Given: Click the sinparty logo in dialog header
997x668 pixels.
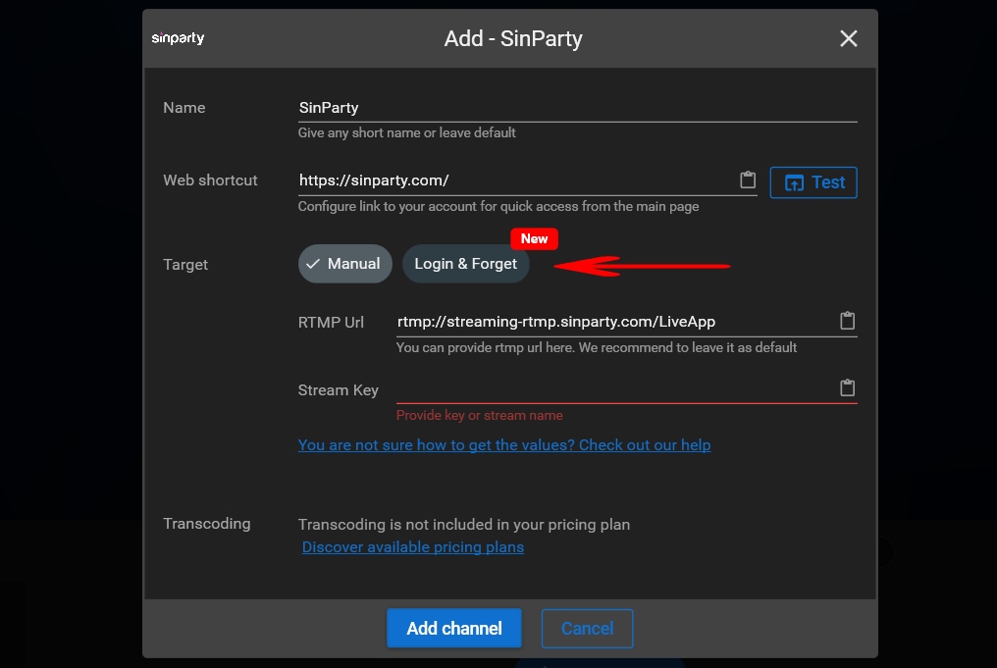Looking at the screenshot, I should (x=178, y=38).
